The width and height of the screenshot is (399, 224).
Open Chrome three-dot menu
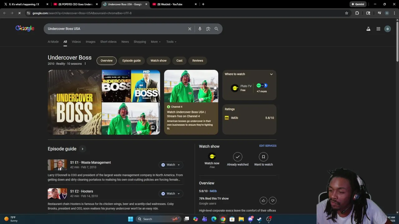click(394, 13)
